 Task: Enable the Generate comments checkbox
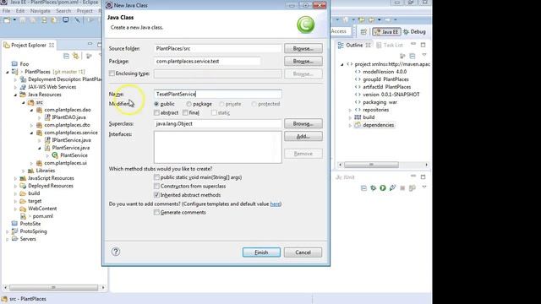point(156,212)
